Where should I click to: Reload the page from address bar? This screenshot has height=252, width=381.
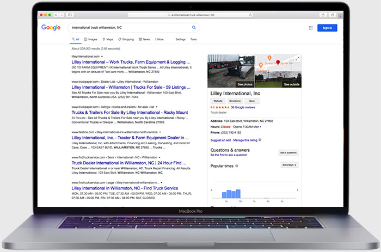(250, 15)
